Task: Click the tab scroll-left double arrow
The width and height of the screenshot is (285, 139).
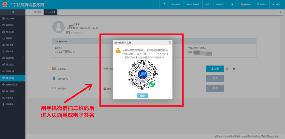Action: coord(28,12)
